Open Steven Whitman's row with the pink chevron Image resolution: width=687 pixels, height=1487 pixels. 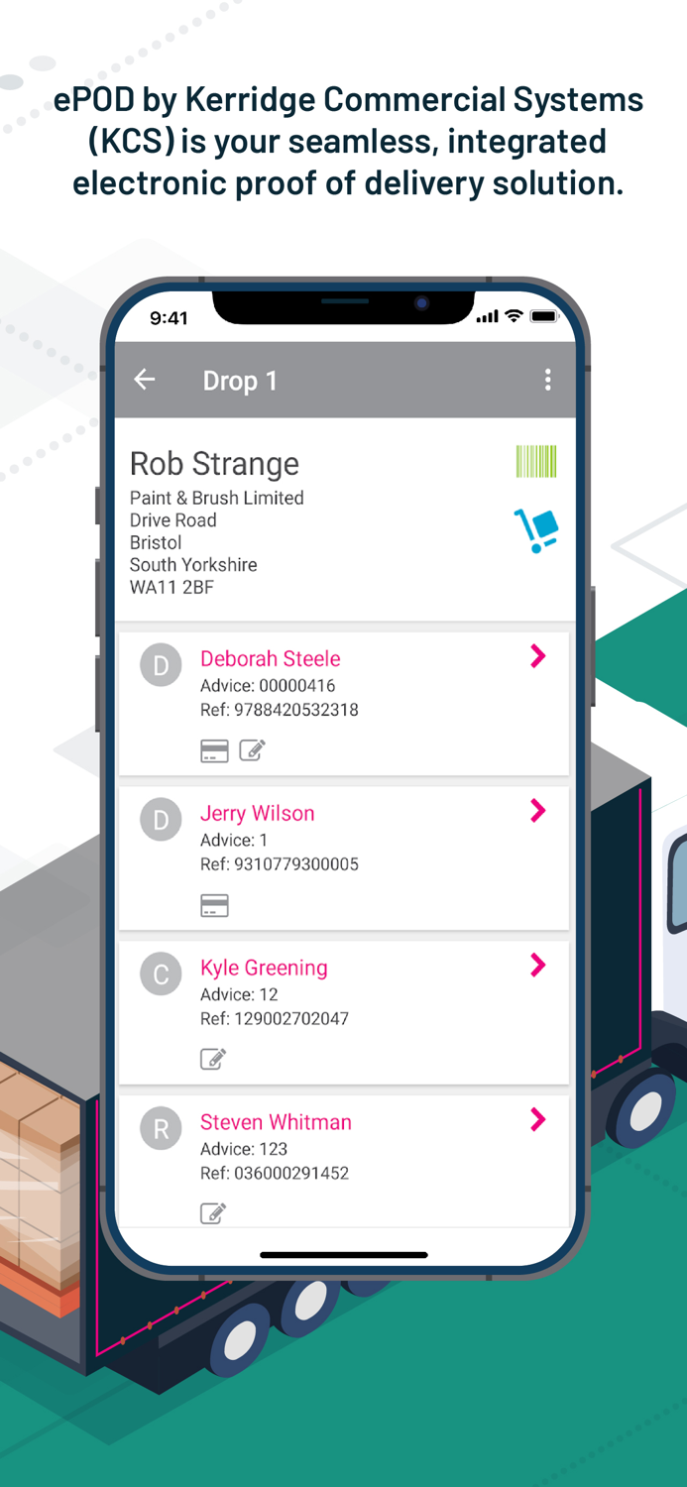538,1120
